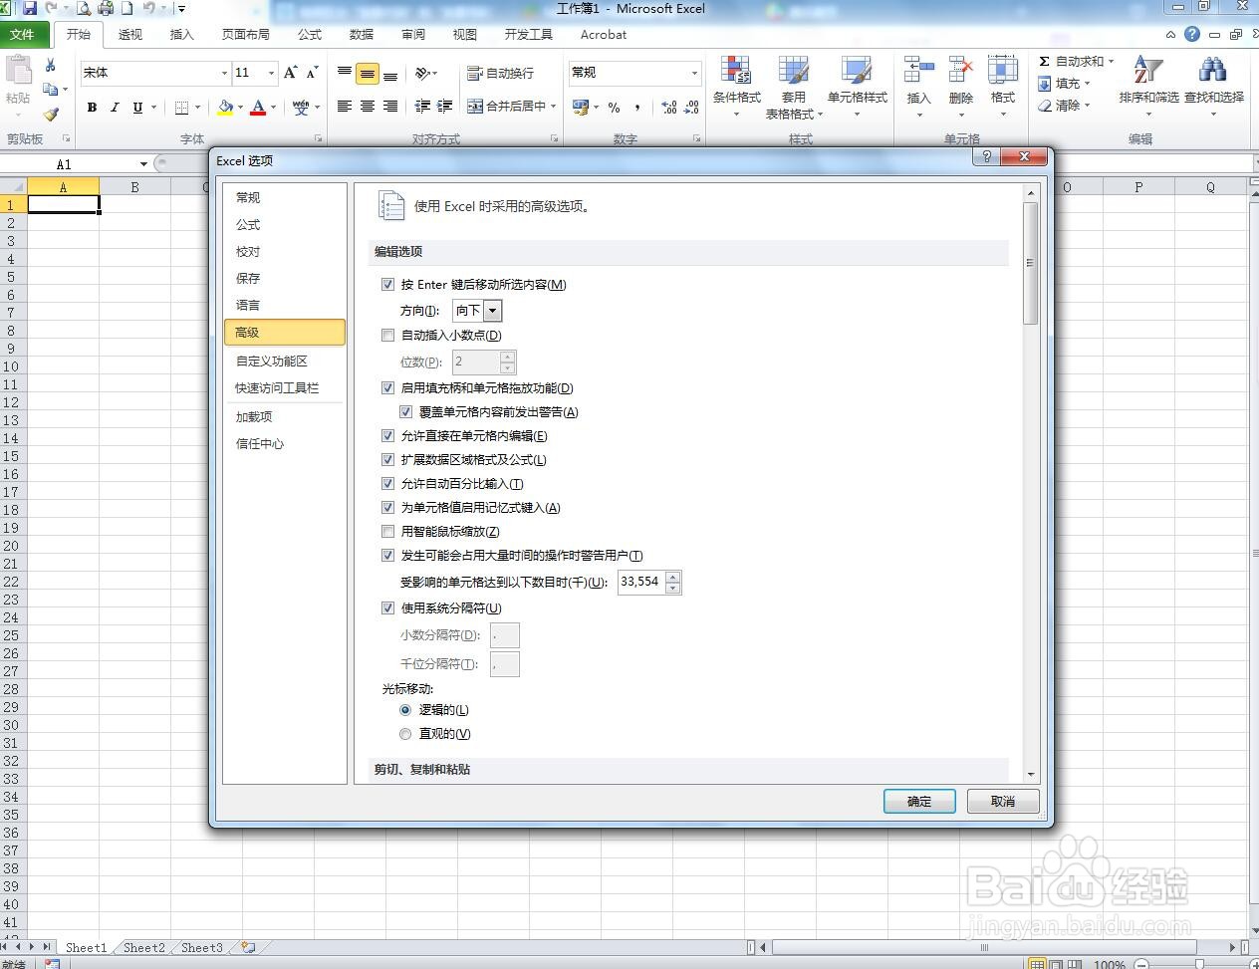Click the middle vertical align icon

(x=368, y=74)
